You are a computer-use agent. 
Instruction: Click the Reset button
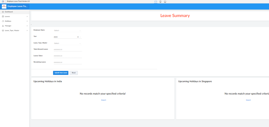point(73,73)
